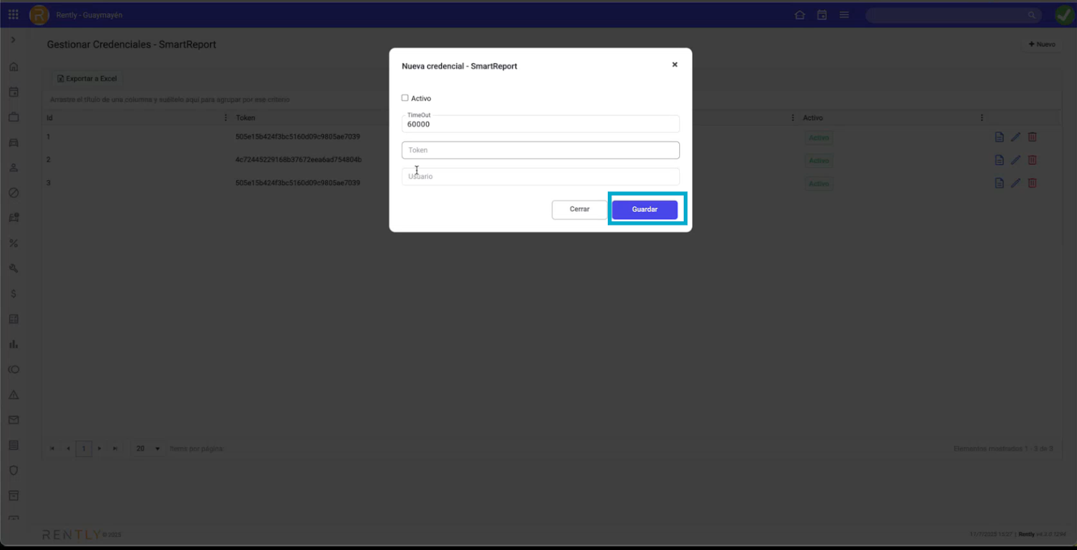Expand the left sidebar with chevron
Screen dimensions: 1077x550
click(13, 40)
